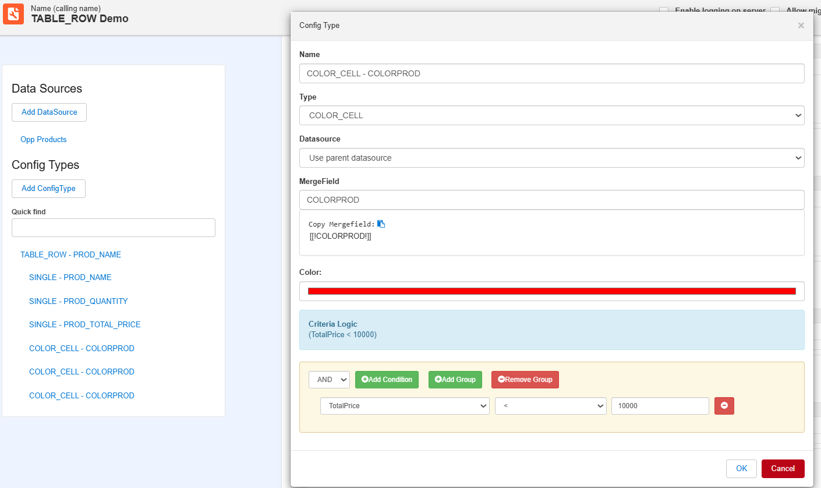Open the Type dropdown showing COLOR_CELL
The width and height of the screenshot is (821, 488).
(552, 115)
